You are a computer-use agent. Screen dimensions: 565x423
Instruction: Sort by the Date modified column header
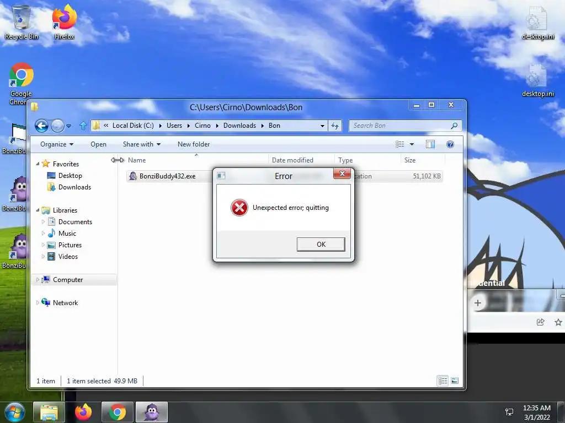[301, 160]
